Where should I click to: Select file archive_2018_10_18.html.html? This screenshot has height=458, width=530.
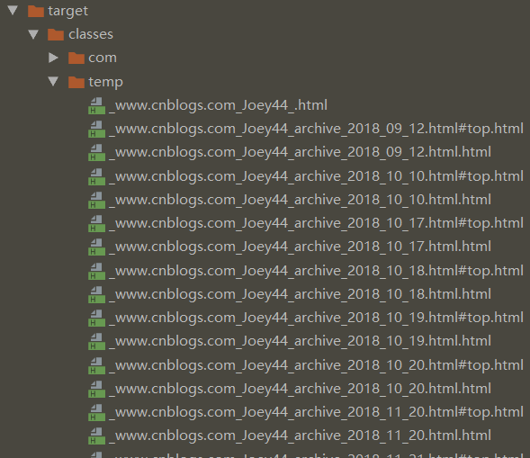click(x=300, y=294)
